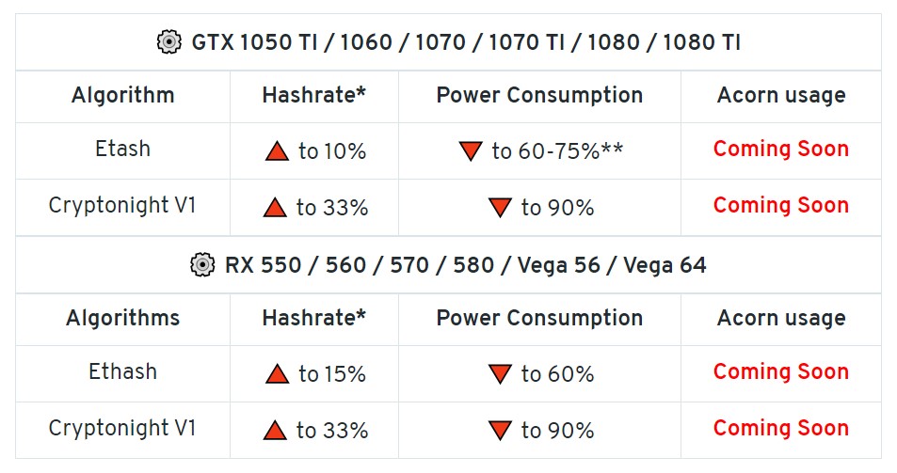897x473 pixels.
Task: Click the Ethash algorithm cell
Action: (x=122, y=371)
